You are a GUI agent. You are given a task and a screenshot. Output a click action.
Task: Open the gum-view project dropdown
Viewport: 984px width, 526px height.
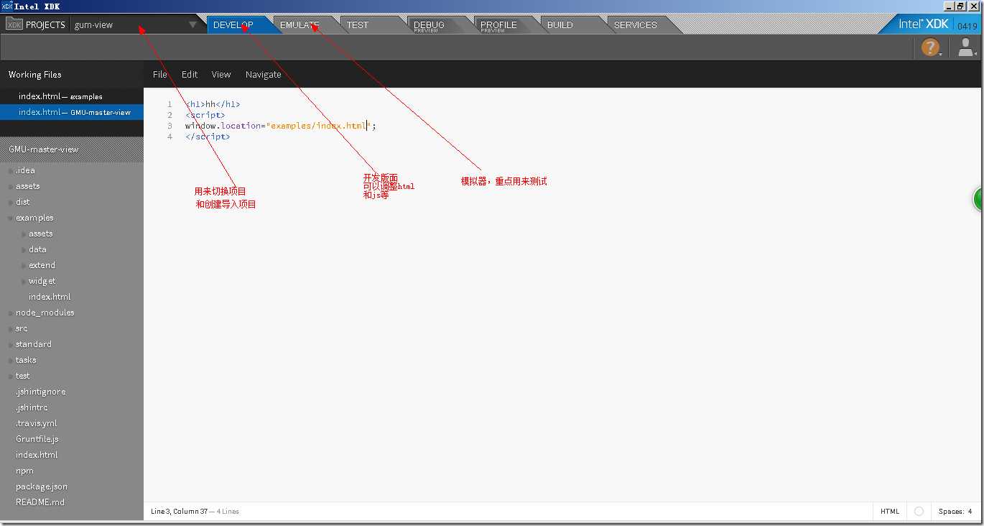point(135,24)
